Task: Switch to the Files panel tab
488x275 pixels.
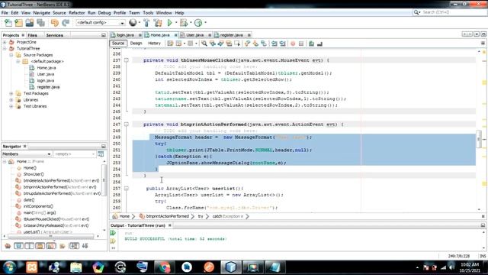Action: point(32,35)
